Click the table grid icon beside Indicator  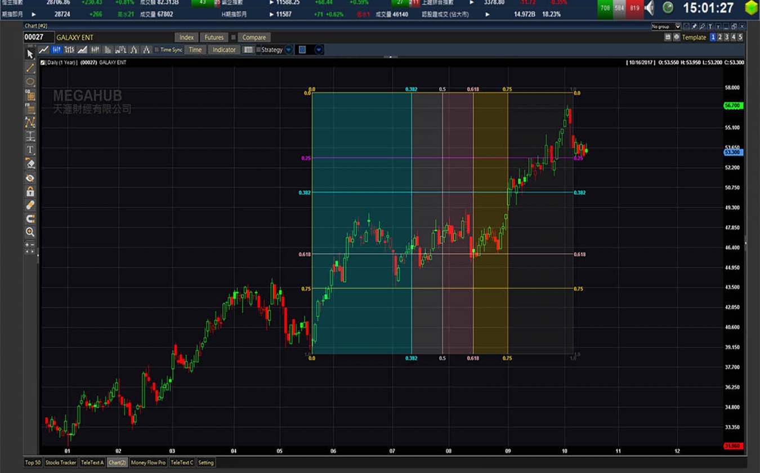[x=248, y=50]
